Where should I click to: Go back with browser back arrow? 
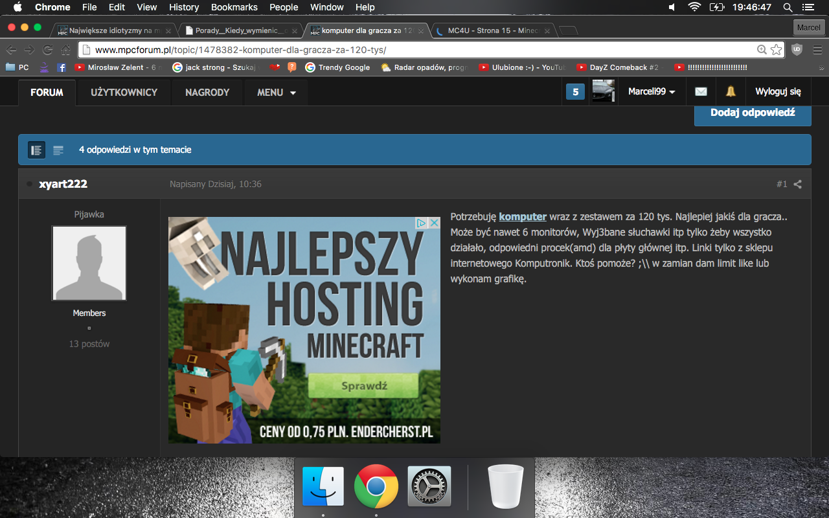12,50
